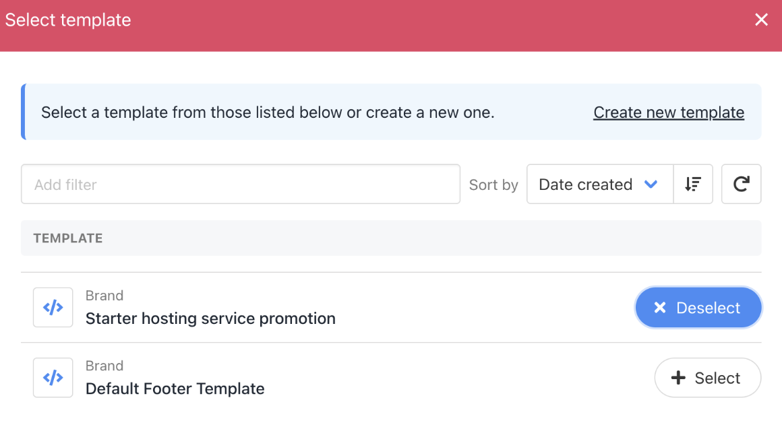Click the code icon for Starter hosting service promotion

53,308
